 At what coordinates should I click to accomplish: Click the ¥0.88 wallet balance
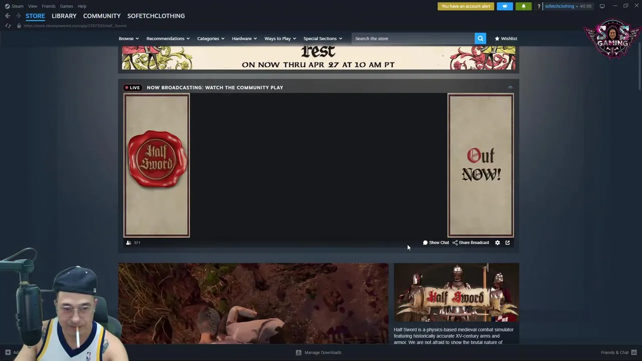click(x=586, y=6)
